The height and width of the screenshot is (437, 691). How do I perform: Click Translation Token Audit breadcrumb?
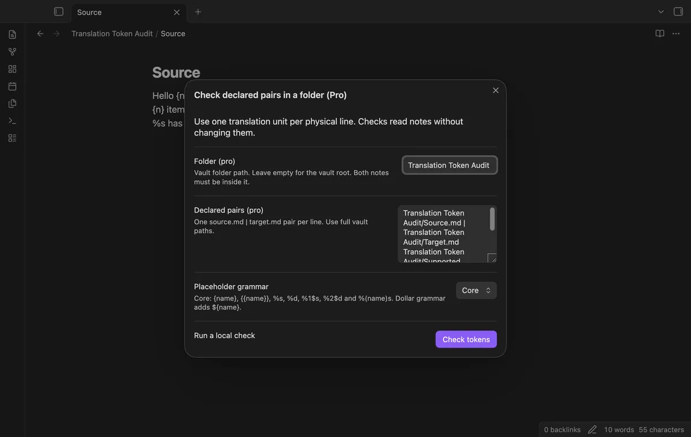click(112, 33)
